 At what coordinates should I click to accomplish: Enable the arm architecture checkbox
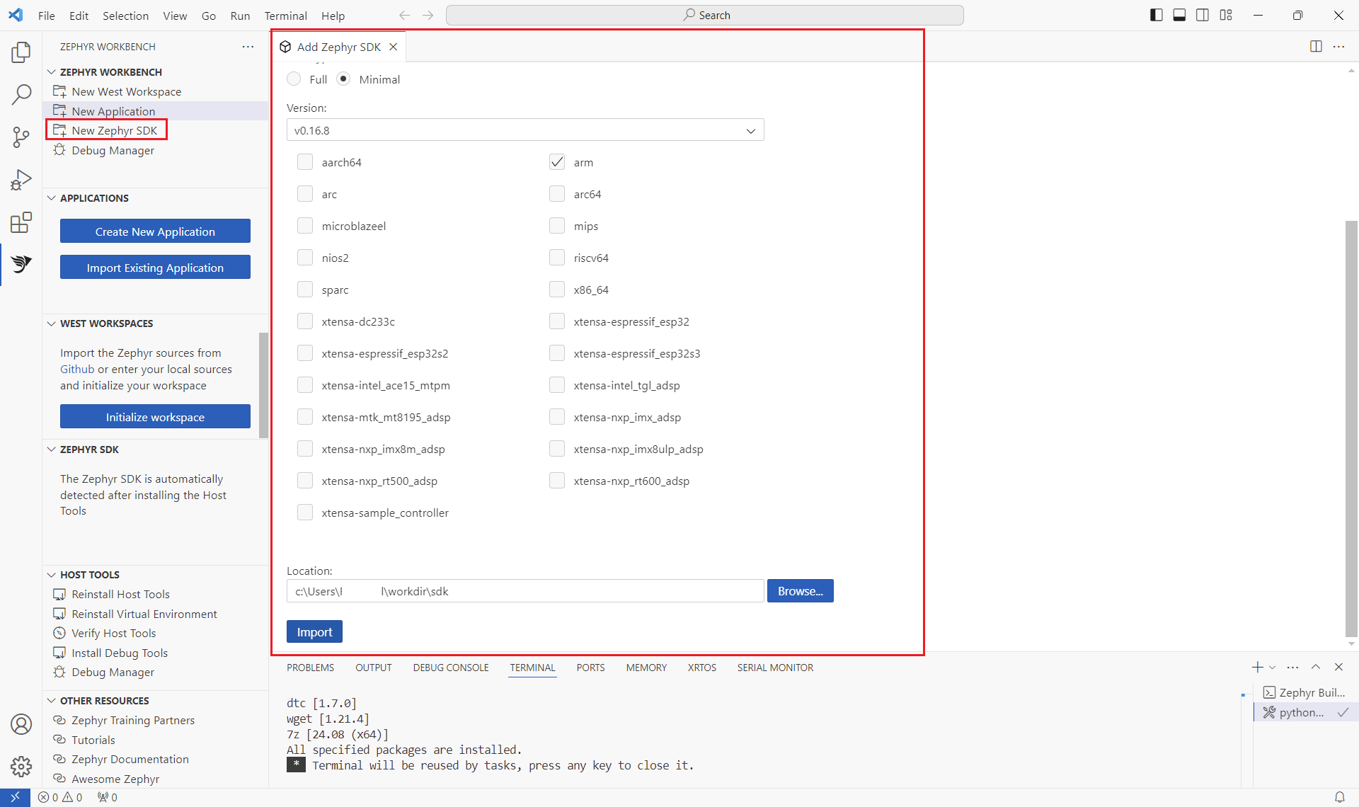(x=556, y=161)
